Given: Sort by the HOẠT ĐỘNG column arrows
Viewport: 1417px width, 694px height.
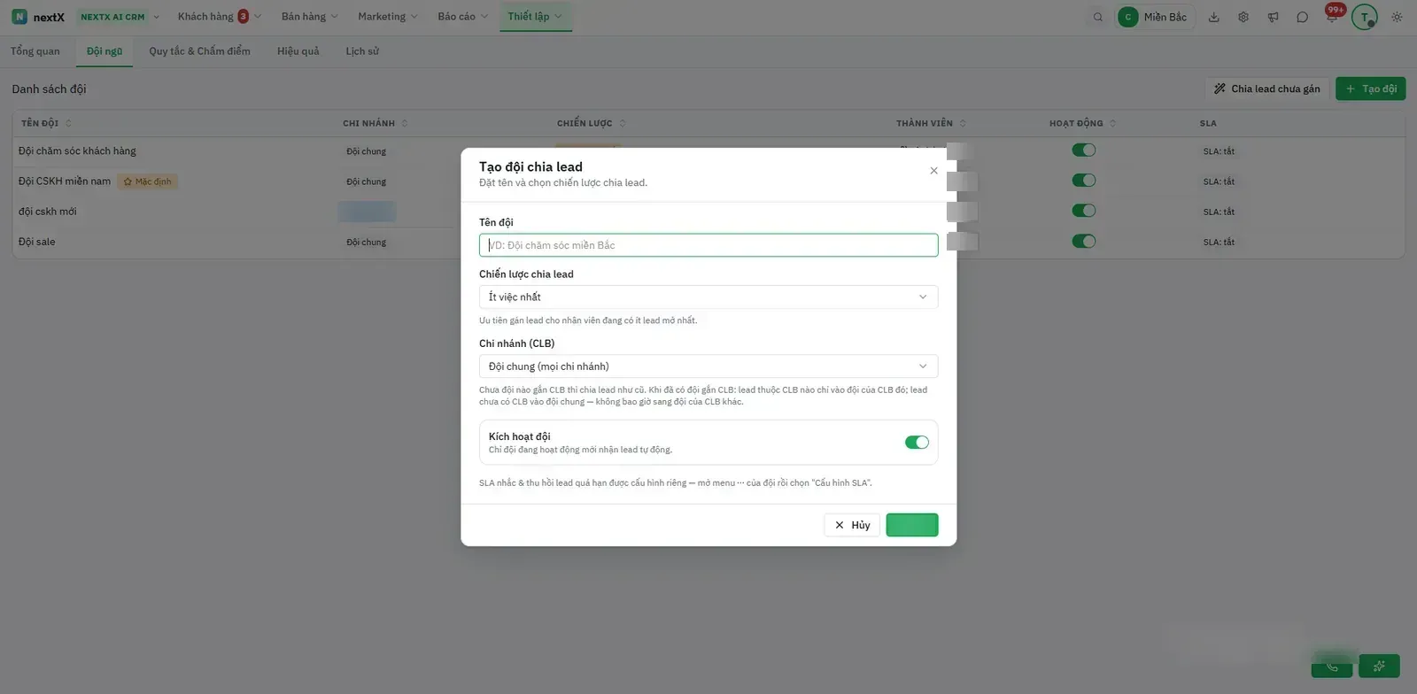Looking at the screenshot, I should (1113, 123).
